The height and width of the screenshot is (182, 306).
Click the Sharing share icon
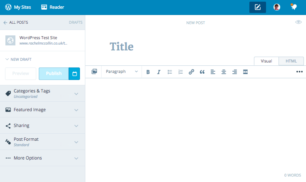pos(8,126)
